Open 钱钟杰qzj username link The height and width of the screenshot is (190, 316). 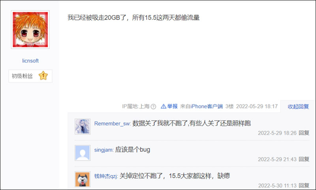pyautogui.click(x=106, y=176)
